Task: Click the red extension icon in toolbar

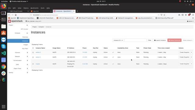Action: click(x=189, y=15)
